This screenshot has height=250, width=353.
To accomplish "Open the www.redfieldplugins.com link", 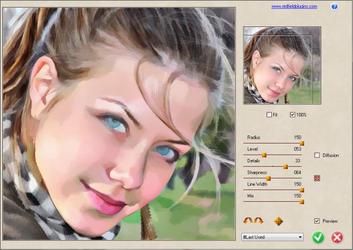I will click(294, 6).
